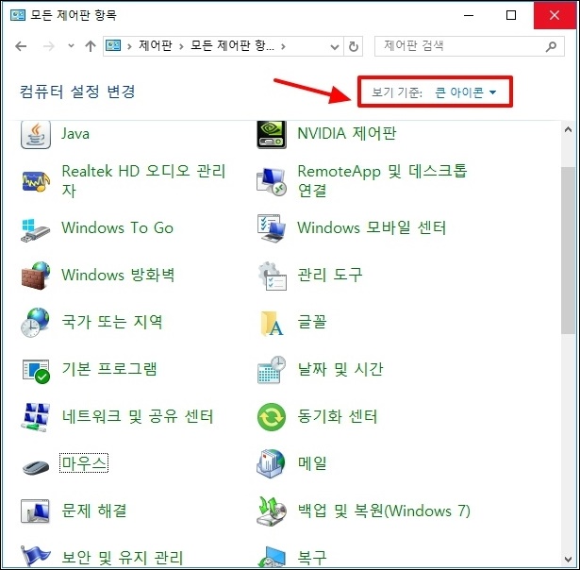Click the Windows firewall brick-wall icon

click(36, 276)
